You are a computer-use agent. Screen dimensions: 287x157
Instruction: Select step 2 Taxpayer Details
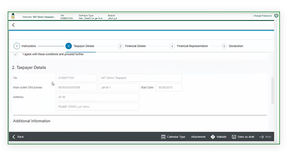point(80,46)
